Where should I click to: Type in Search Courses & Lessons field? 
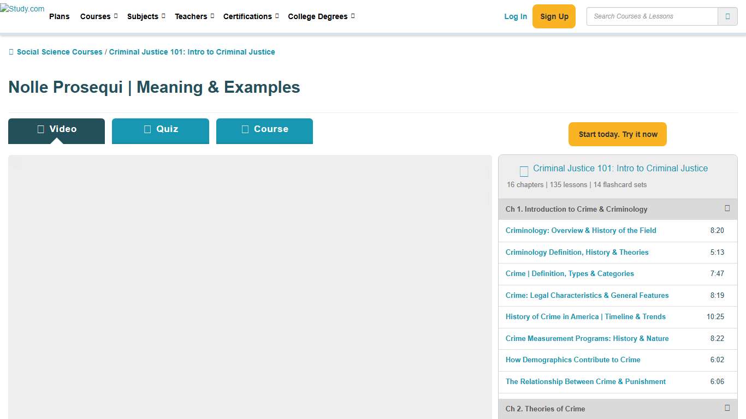point(652,16)
